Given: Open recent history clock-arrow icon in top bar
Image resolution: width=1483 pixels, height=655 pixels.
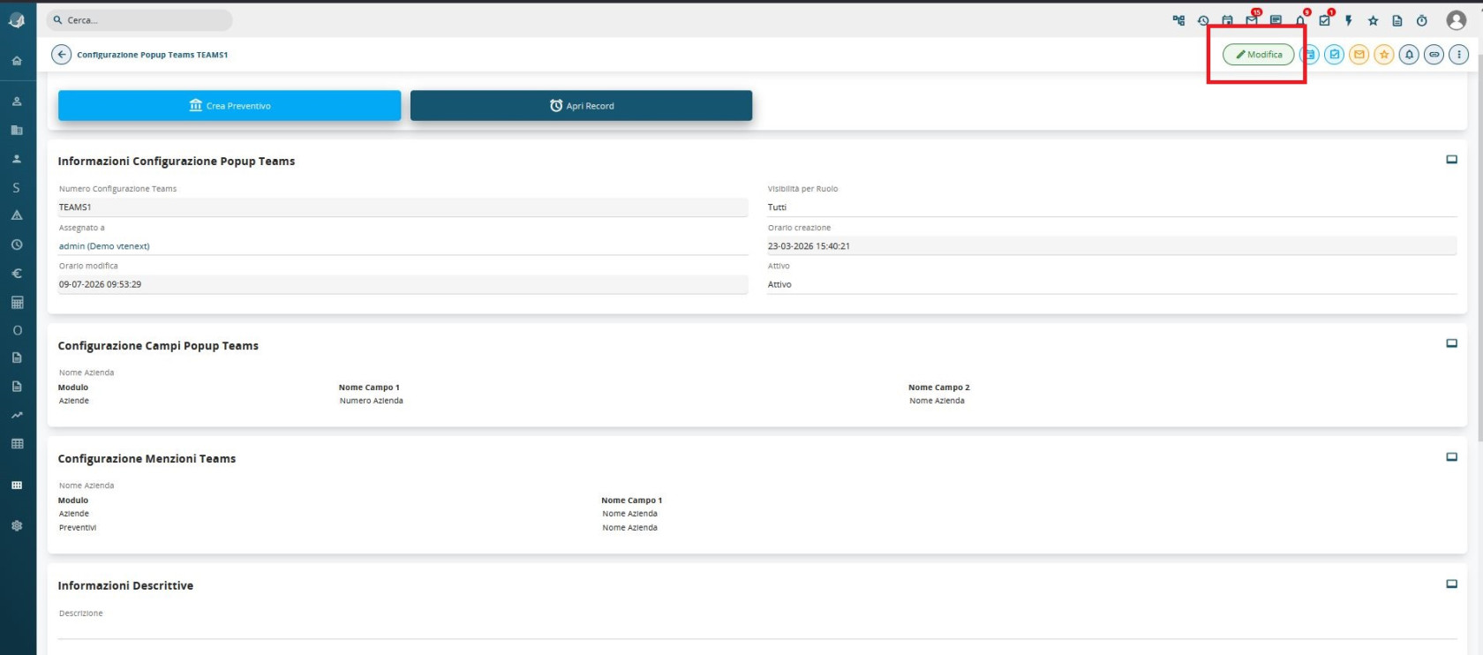Looking at the screenshot, I should click(1203, 20).
